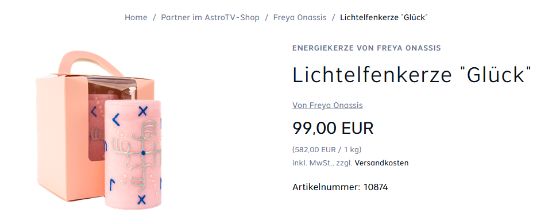Open Partner im AstroTV-Shop breadcrumb
The height and width of the screenshot is (224, 560).
[210, 17]
